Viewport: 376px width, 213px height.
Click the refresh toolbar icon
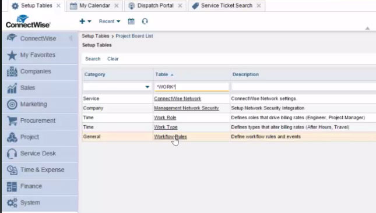145,22
